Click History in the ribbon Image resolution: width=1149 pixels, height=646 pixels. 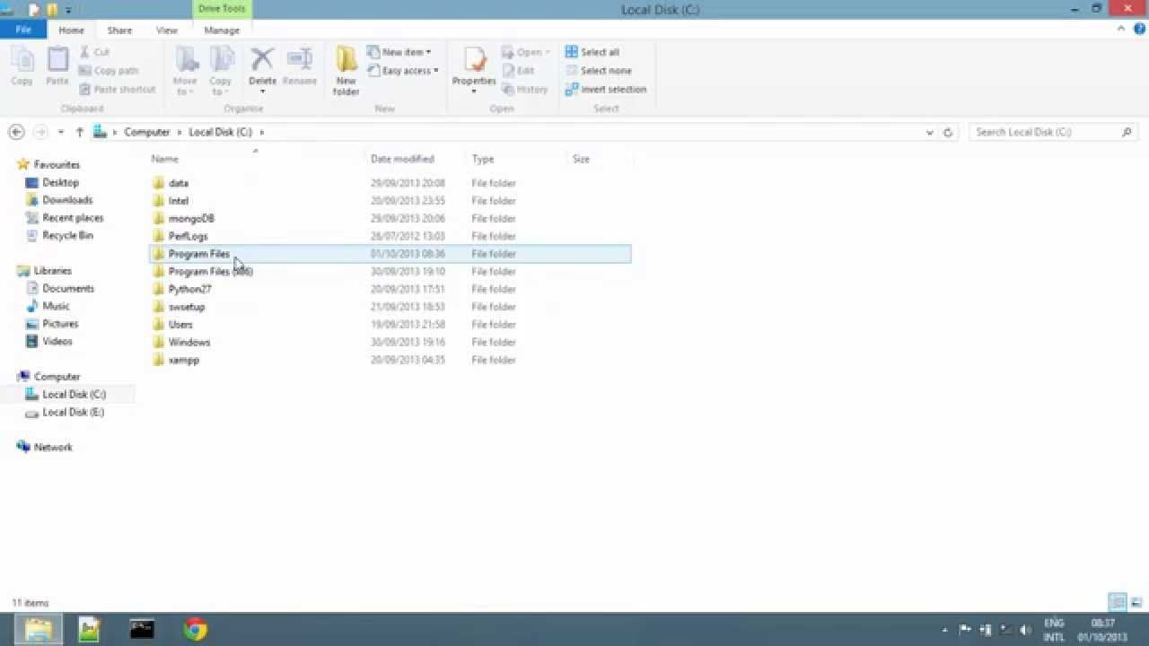(525, 90)
